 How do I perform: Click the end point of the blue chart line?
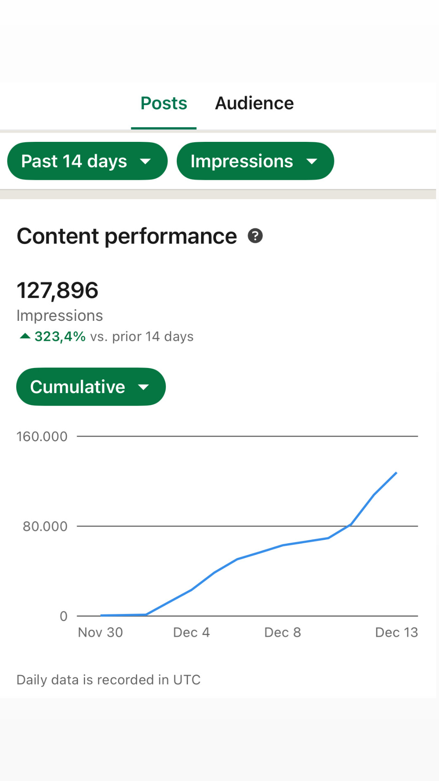pyautogui.click(x=396, y=473)
